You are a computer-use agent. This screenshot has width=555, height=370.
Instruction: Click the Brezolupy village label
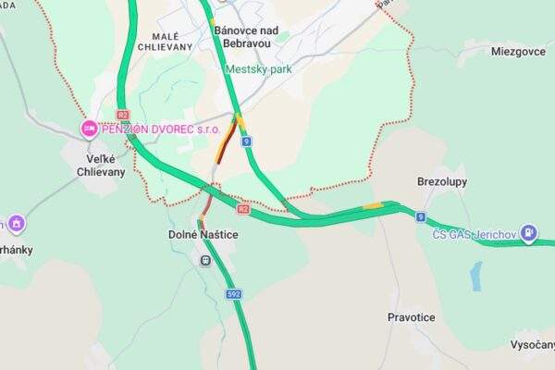tap(442, 181)
